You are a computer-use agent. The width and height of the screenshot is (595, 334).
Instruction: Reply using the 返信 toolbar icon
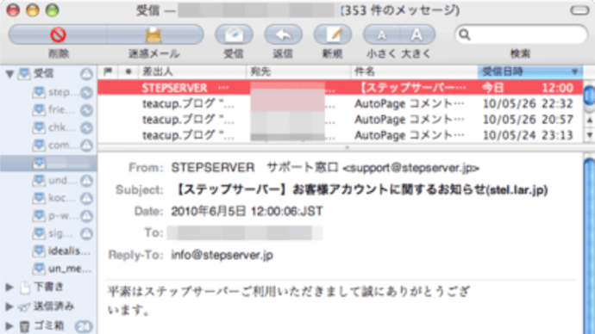tap(283, 34)
